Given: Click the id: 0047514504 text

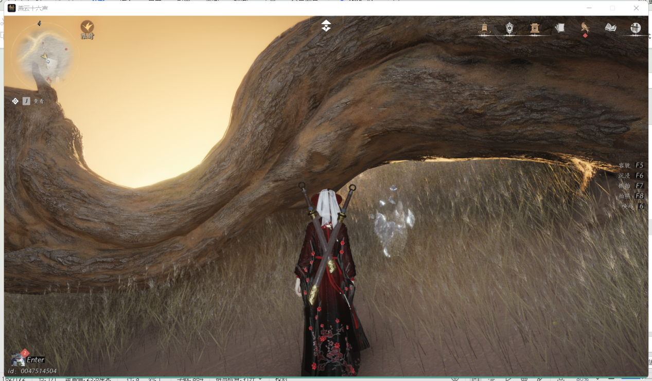Looking at the screenshot, I should [32, 371].
